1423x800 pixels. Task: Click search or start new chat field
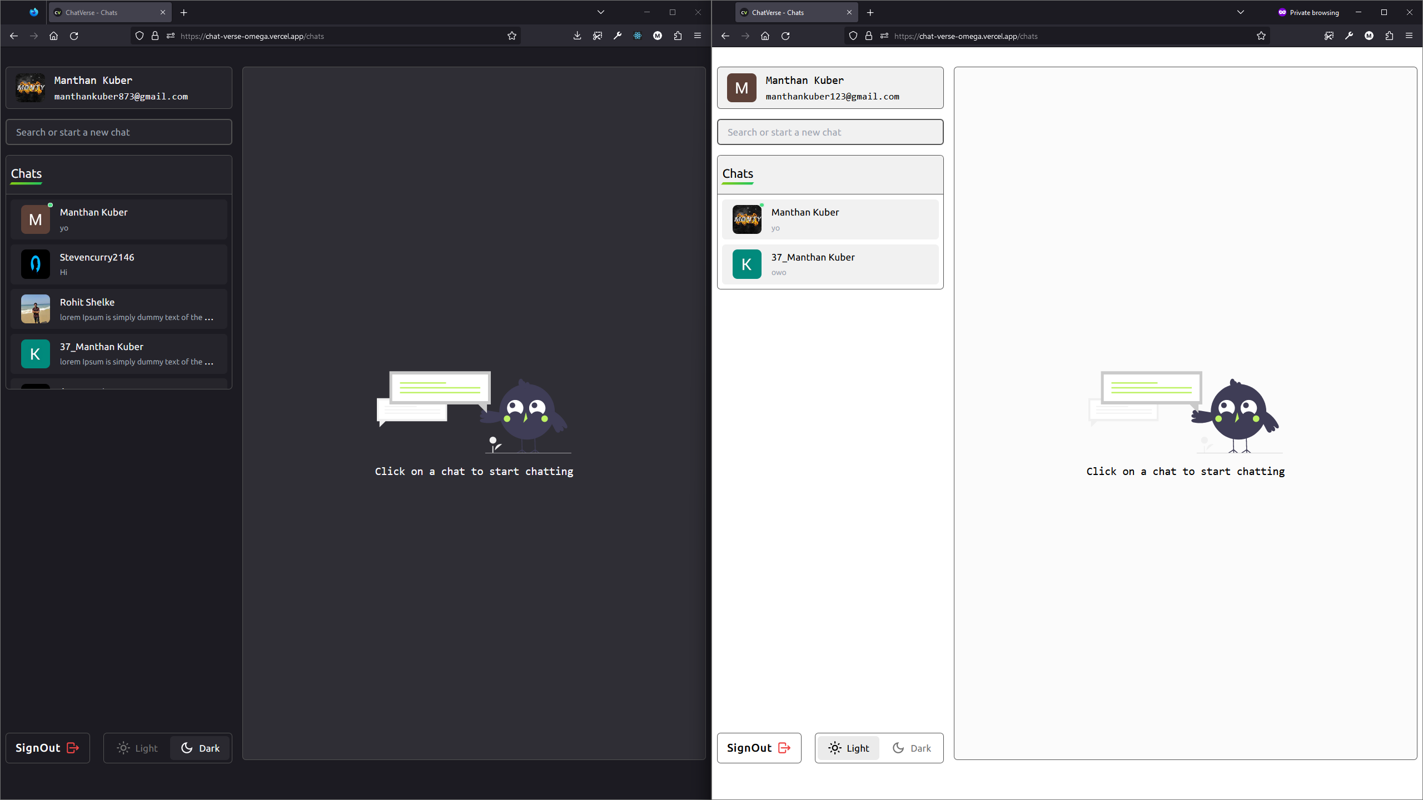pyautogui.click(x=118, y=132)
